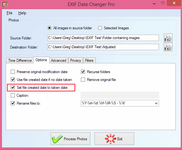Select All images in source folder
This screenshot has width=182, height=150.
pyautogui.click(x=49, y=28)
